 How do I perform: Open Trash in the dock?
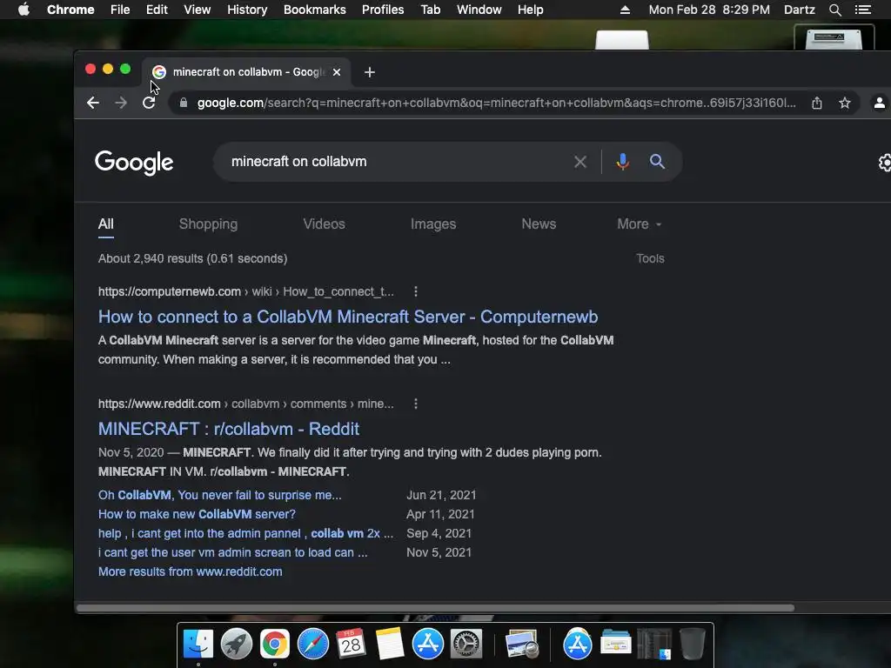(692, 645)
